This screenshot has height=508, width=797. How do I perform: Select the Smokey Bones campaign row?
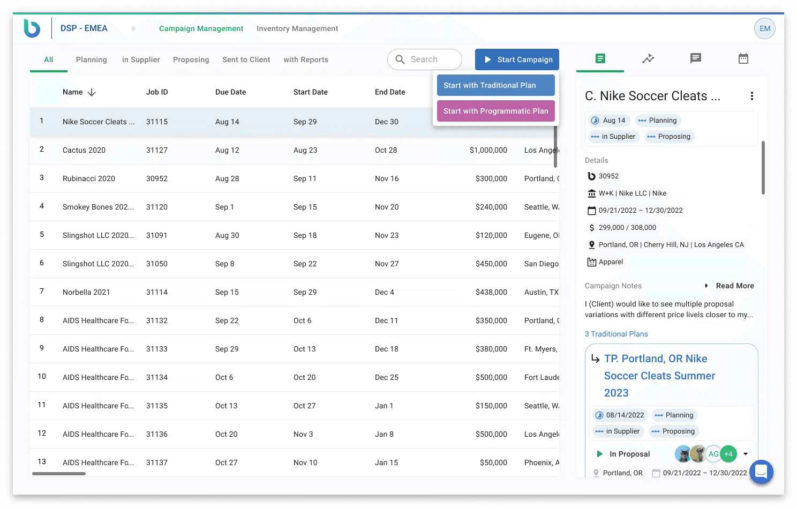click(295, 207)
